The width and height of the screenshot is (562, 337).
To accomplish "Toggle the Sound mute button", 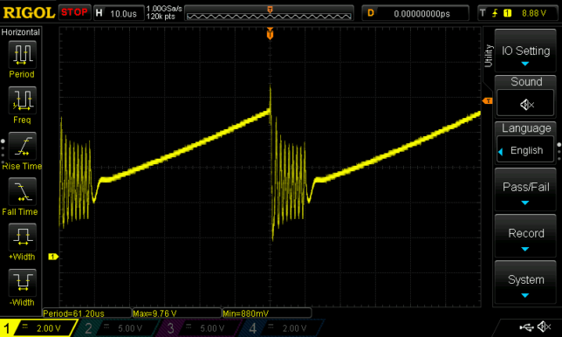I will pos(525,104).
